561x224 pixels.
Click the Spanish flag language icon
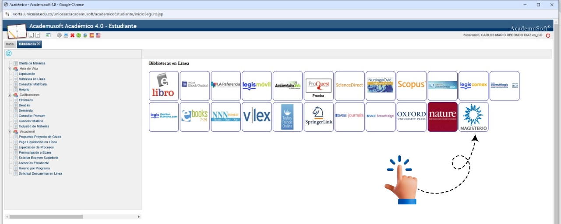coord(92,35)
